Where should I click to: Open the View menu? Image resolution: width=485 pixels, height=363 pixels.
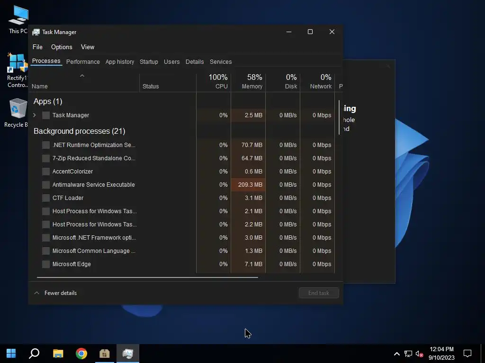[88, 47]
